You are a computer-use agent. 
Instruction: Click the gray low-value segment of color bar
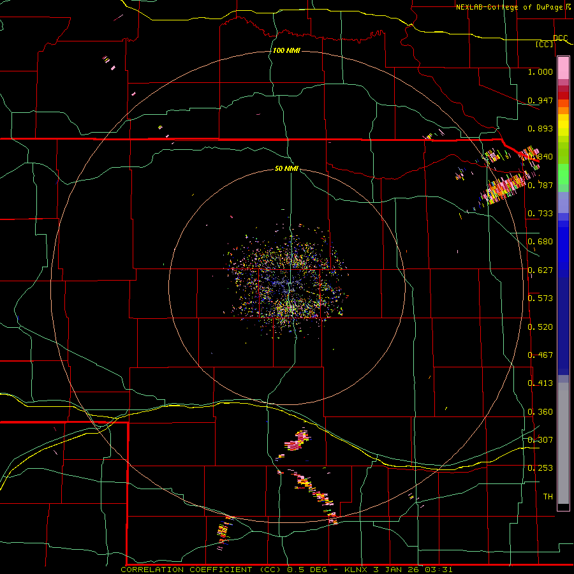[x=563, y=443]
